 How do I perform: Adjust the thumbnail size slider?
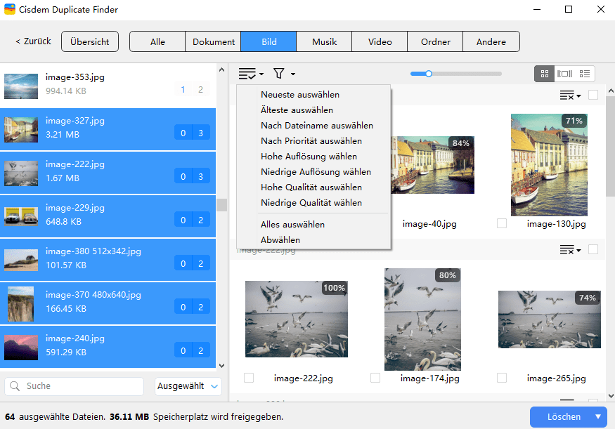(x=428, y=73)
